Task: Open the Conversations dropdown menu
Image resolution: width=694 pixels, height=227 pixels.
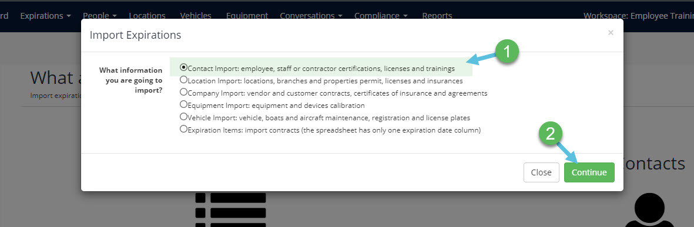Action: pos(311,15)
